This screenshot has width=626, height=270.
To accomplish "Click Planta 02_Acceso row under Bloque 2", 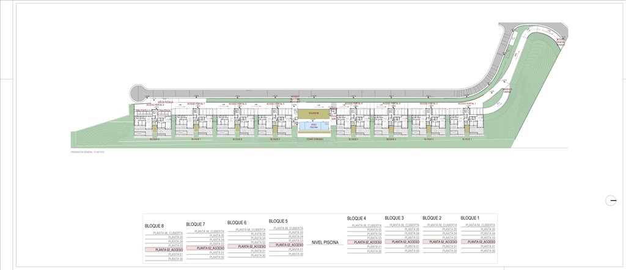I will pyautogui.click(x=441, y=242).
